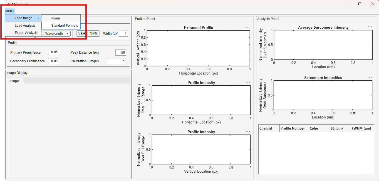Click the SL (um) column header
Viewport: 379px width, 181px height.
click(x=340, y=128)
